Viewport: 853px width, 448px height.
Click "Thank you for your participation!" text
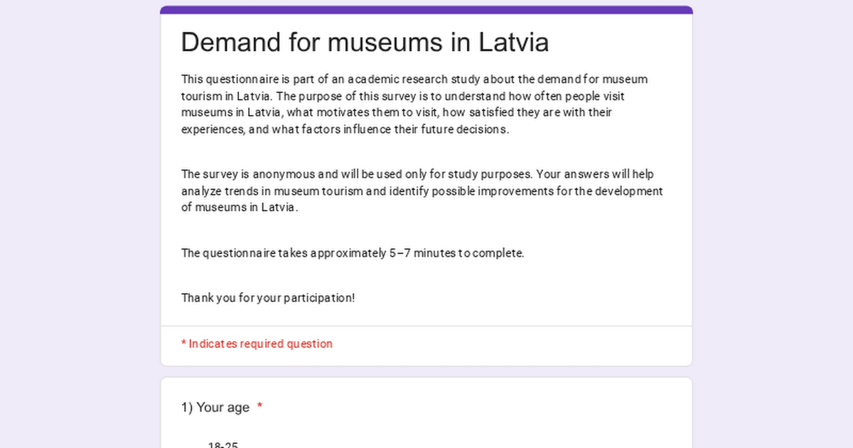(268, 298)
